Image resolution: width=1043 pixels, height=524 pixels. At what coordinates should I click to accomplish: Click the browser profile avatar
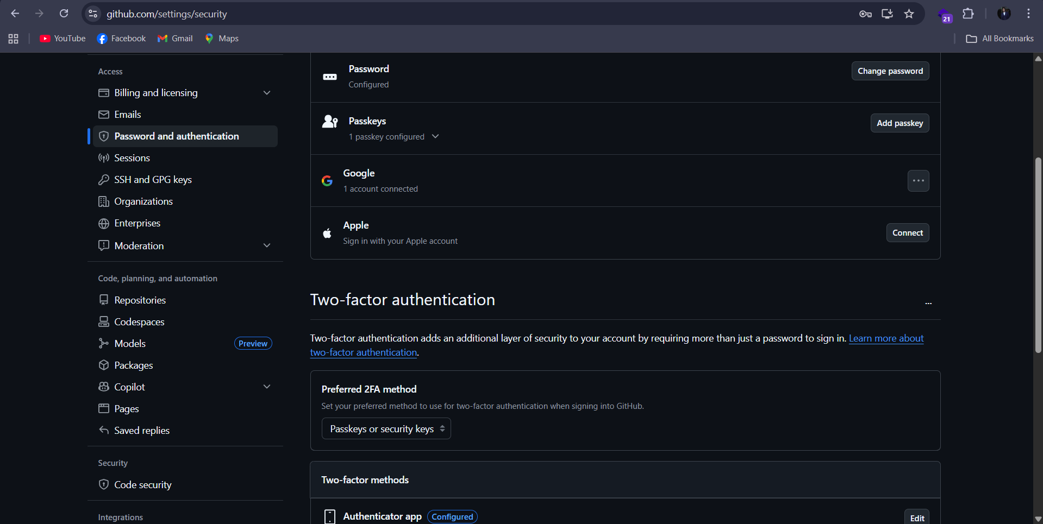point(1004,14)
